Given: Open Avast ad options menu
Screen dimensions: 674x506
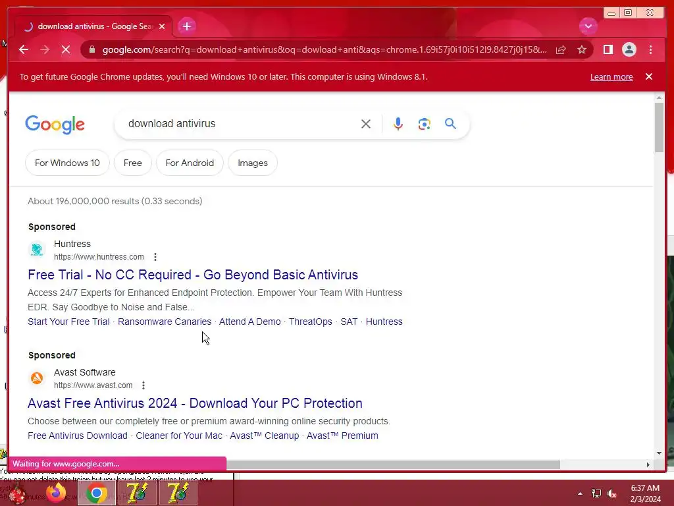Looking at the screenshot, I should click(143, 385).
